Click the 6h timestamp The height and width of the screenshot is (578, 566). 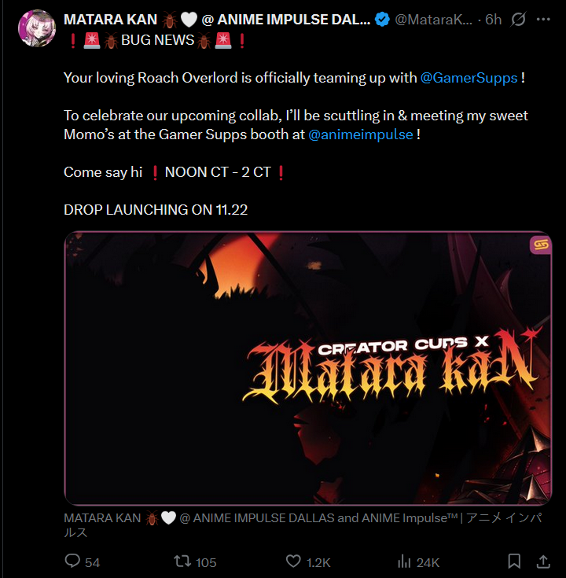click(493, 20)
